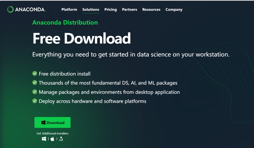Select the Apple macOS installer icon

coord(52,139)
